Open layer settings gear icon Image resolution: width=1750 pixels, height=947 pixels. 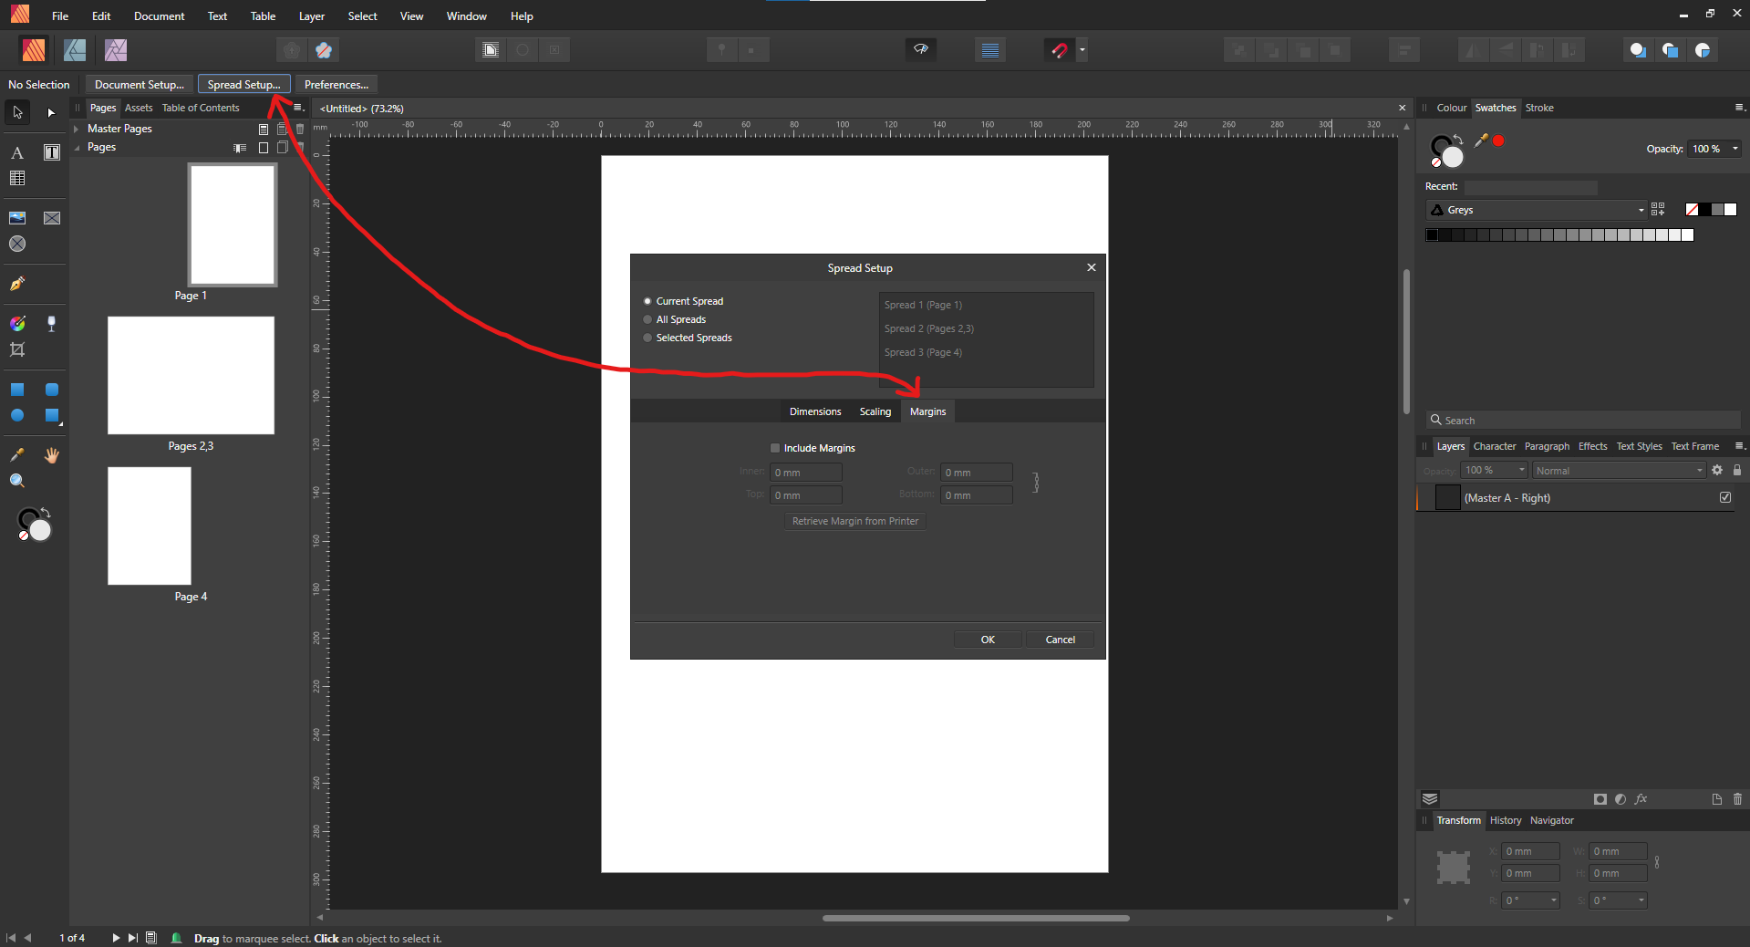point(1717,470)
